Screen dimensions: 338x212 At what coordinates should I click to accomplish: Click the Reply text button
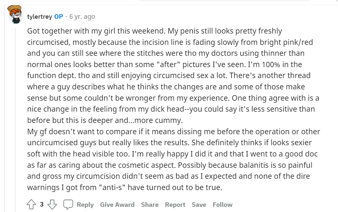[85, 205]
